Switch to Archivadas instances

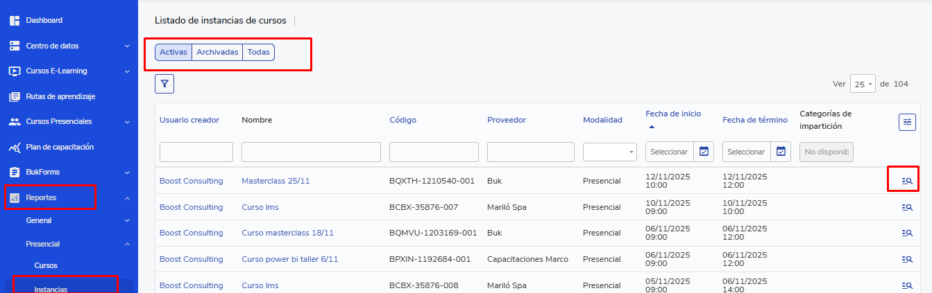(217, 53)
